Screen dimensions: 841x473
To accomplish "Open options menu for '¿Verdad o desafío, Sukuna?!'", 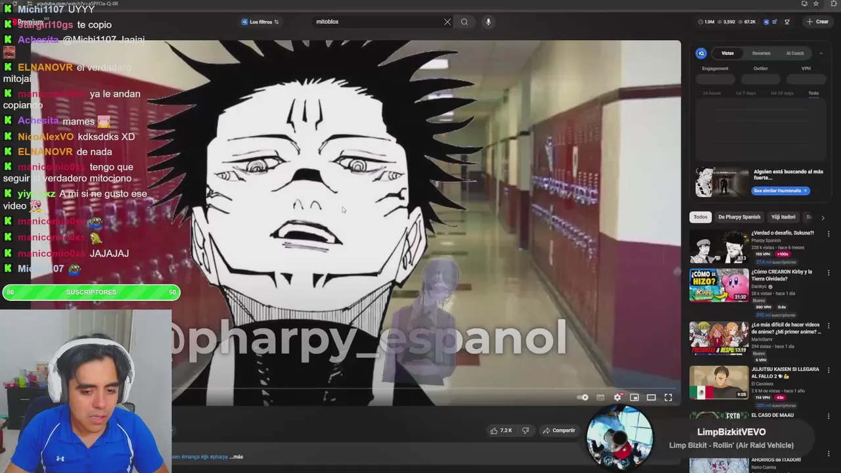I will coord(829,234).
